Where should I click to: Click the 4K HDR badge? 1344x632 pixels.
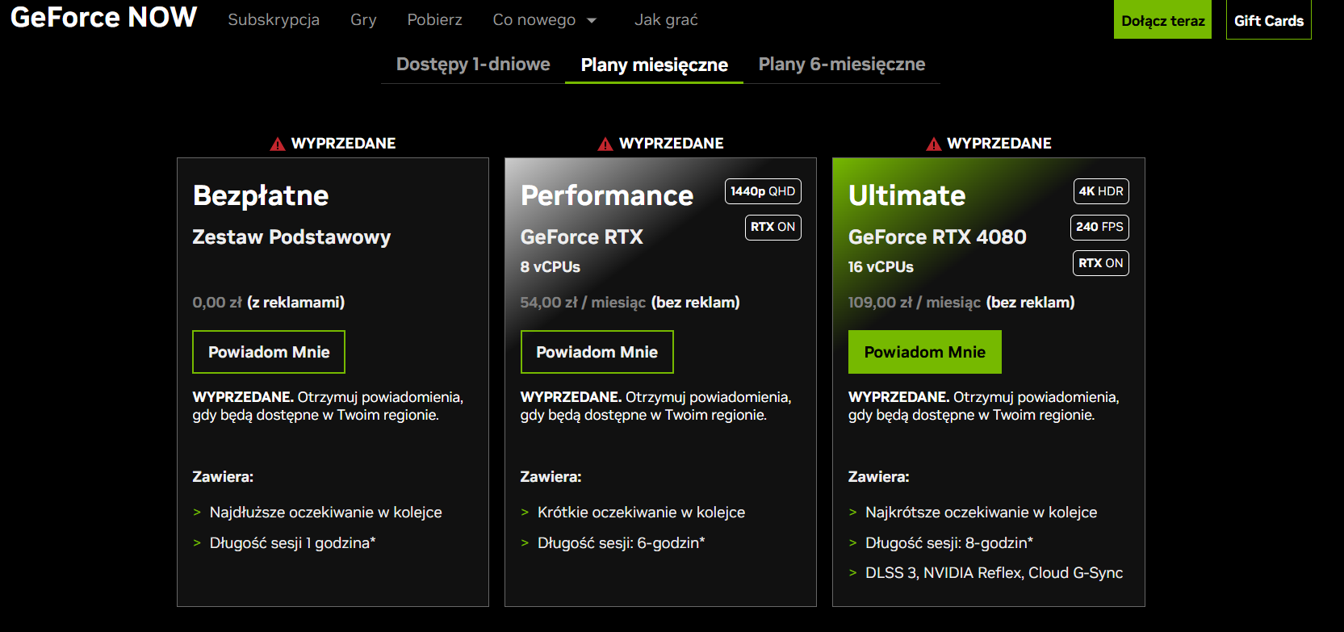(1101, 191)
